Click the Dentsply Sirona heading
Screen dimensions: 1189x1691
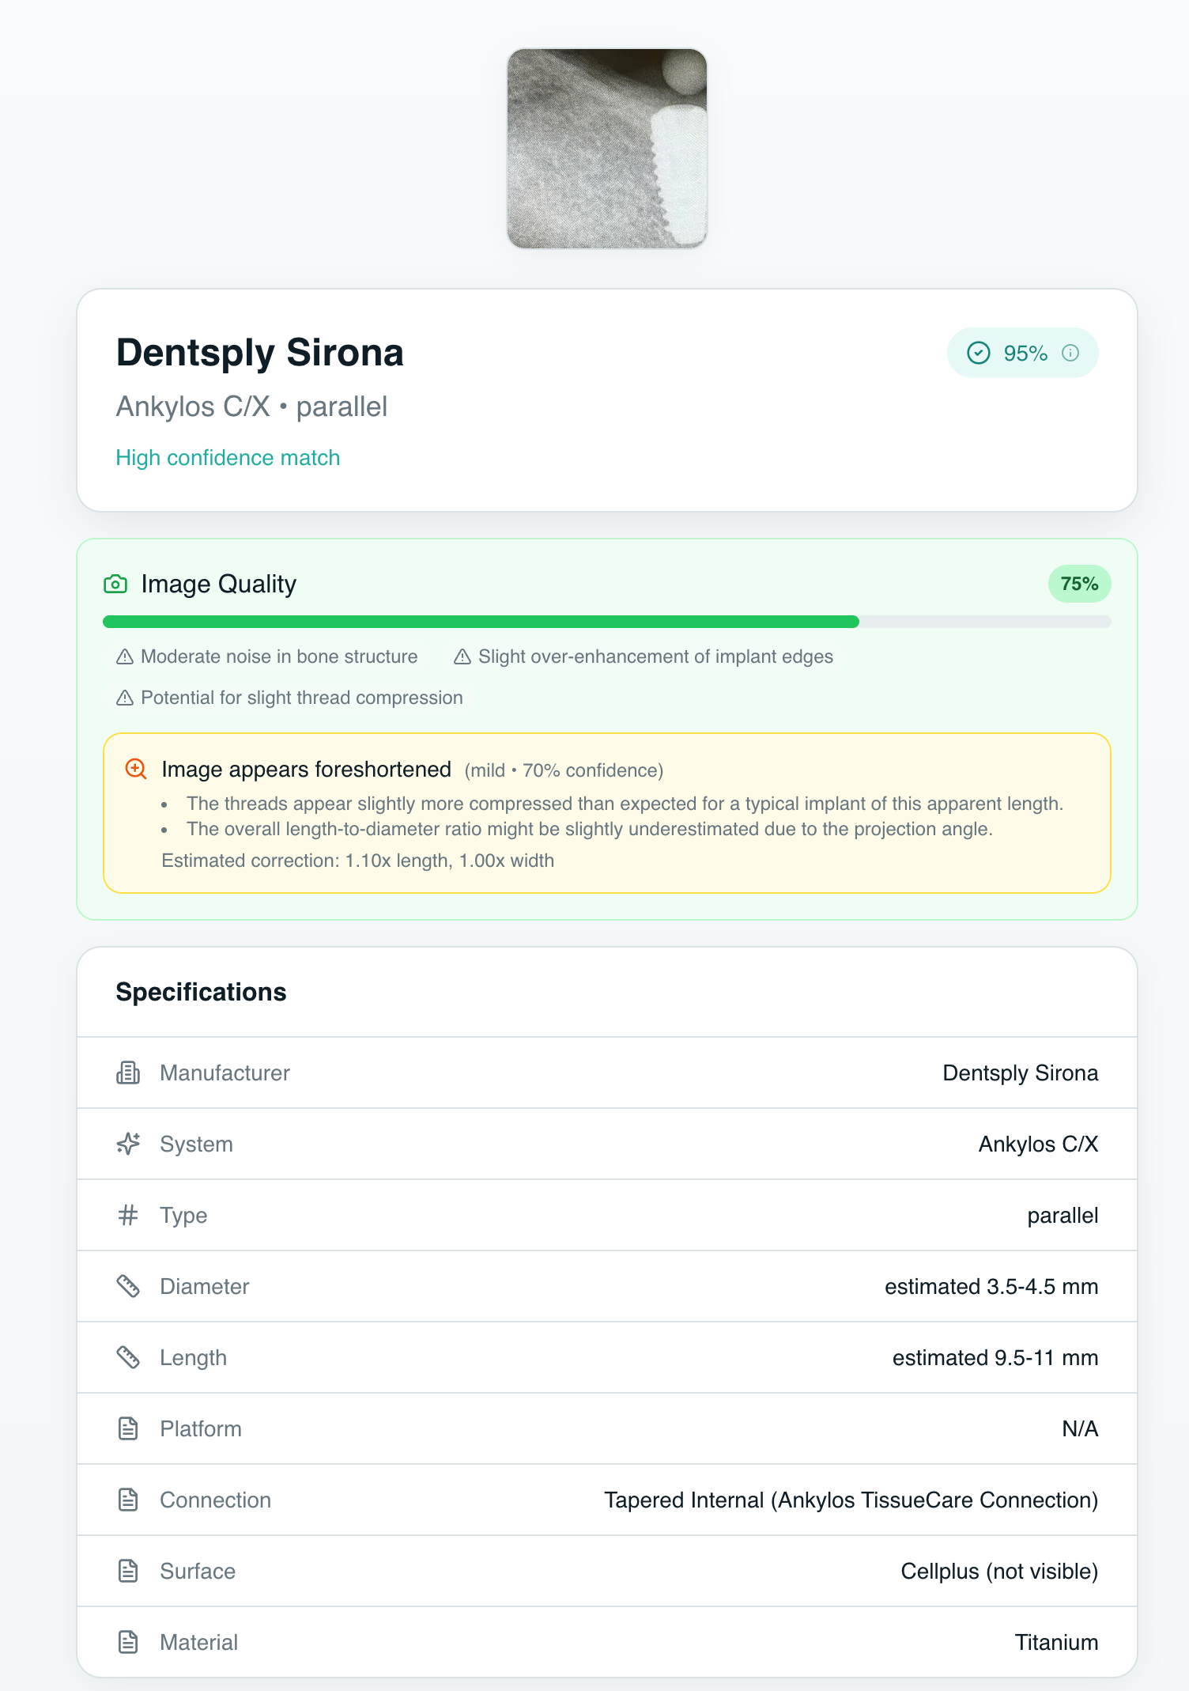click(x=259, y=353)
